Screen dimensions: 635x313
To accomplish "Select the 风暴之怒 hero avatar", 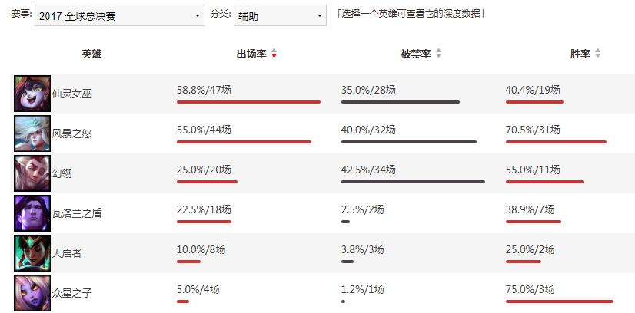I will pos(32,133).
